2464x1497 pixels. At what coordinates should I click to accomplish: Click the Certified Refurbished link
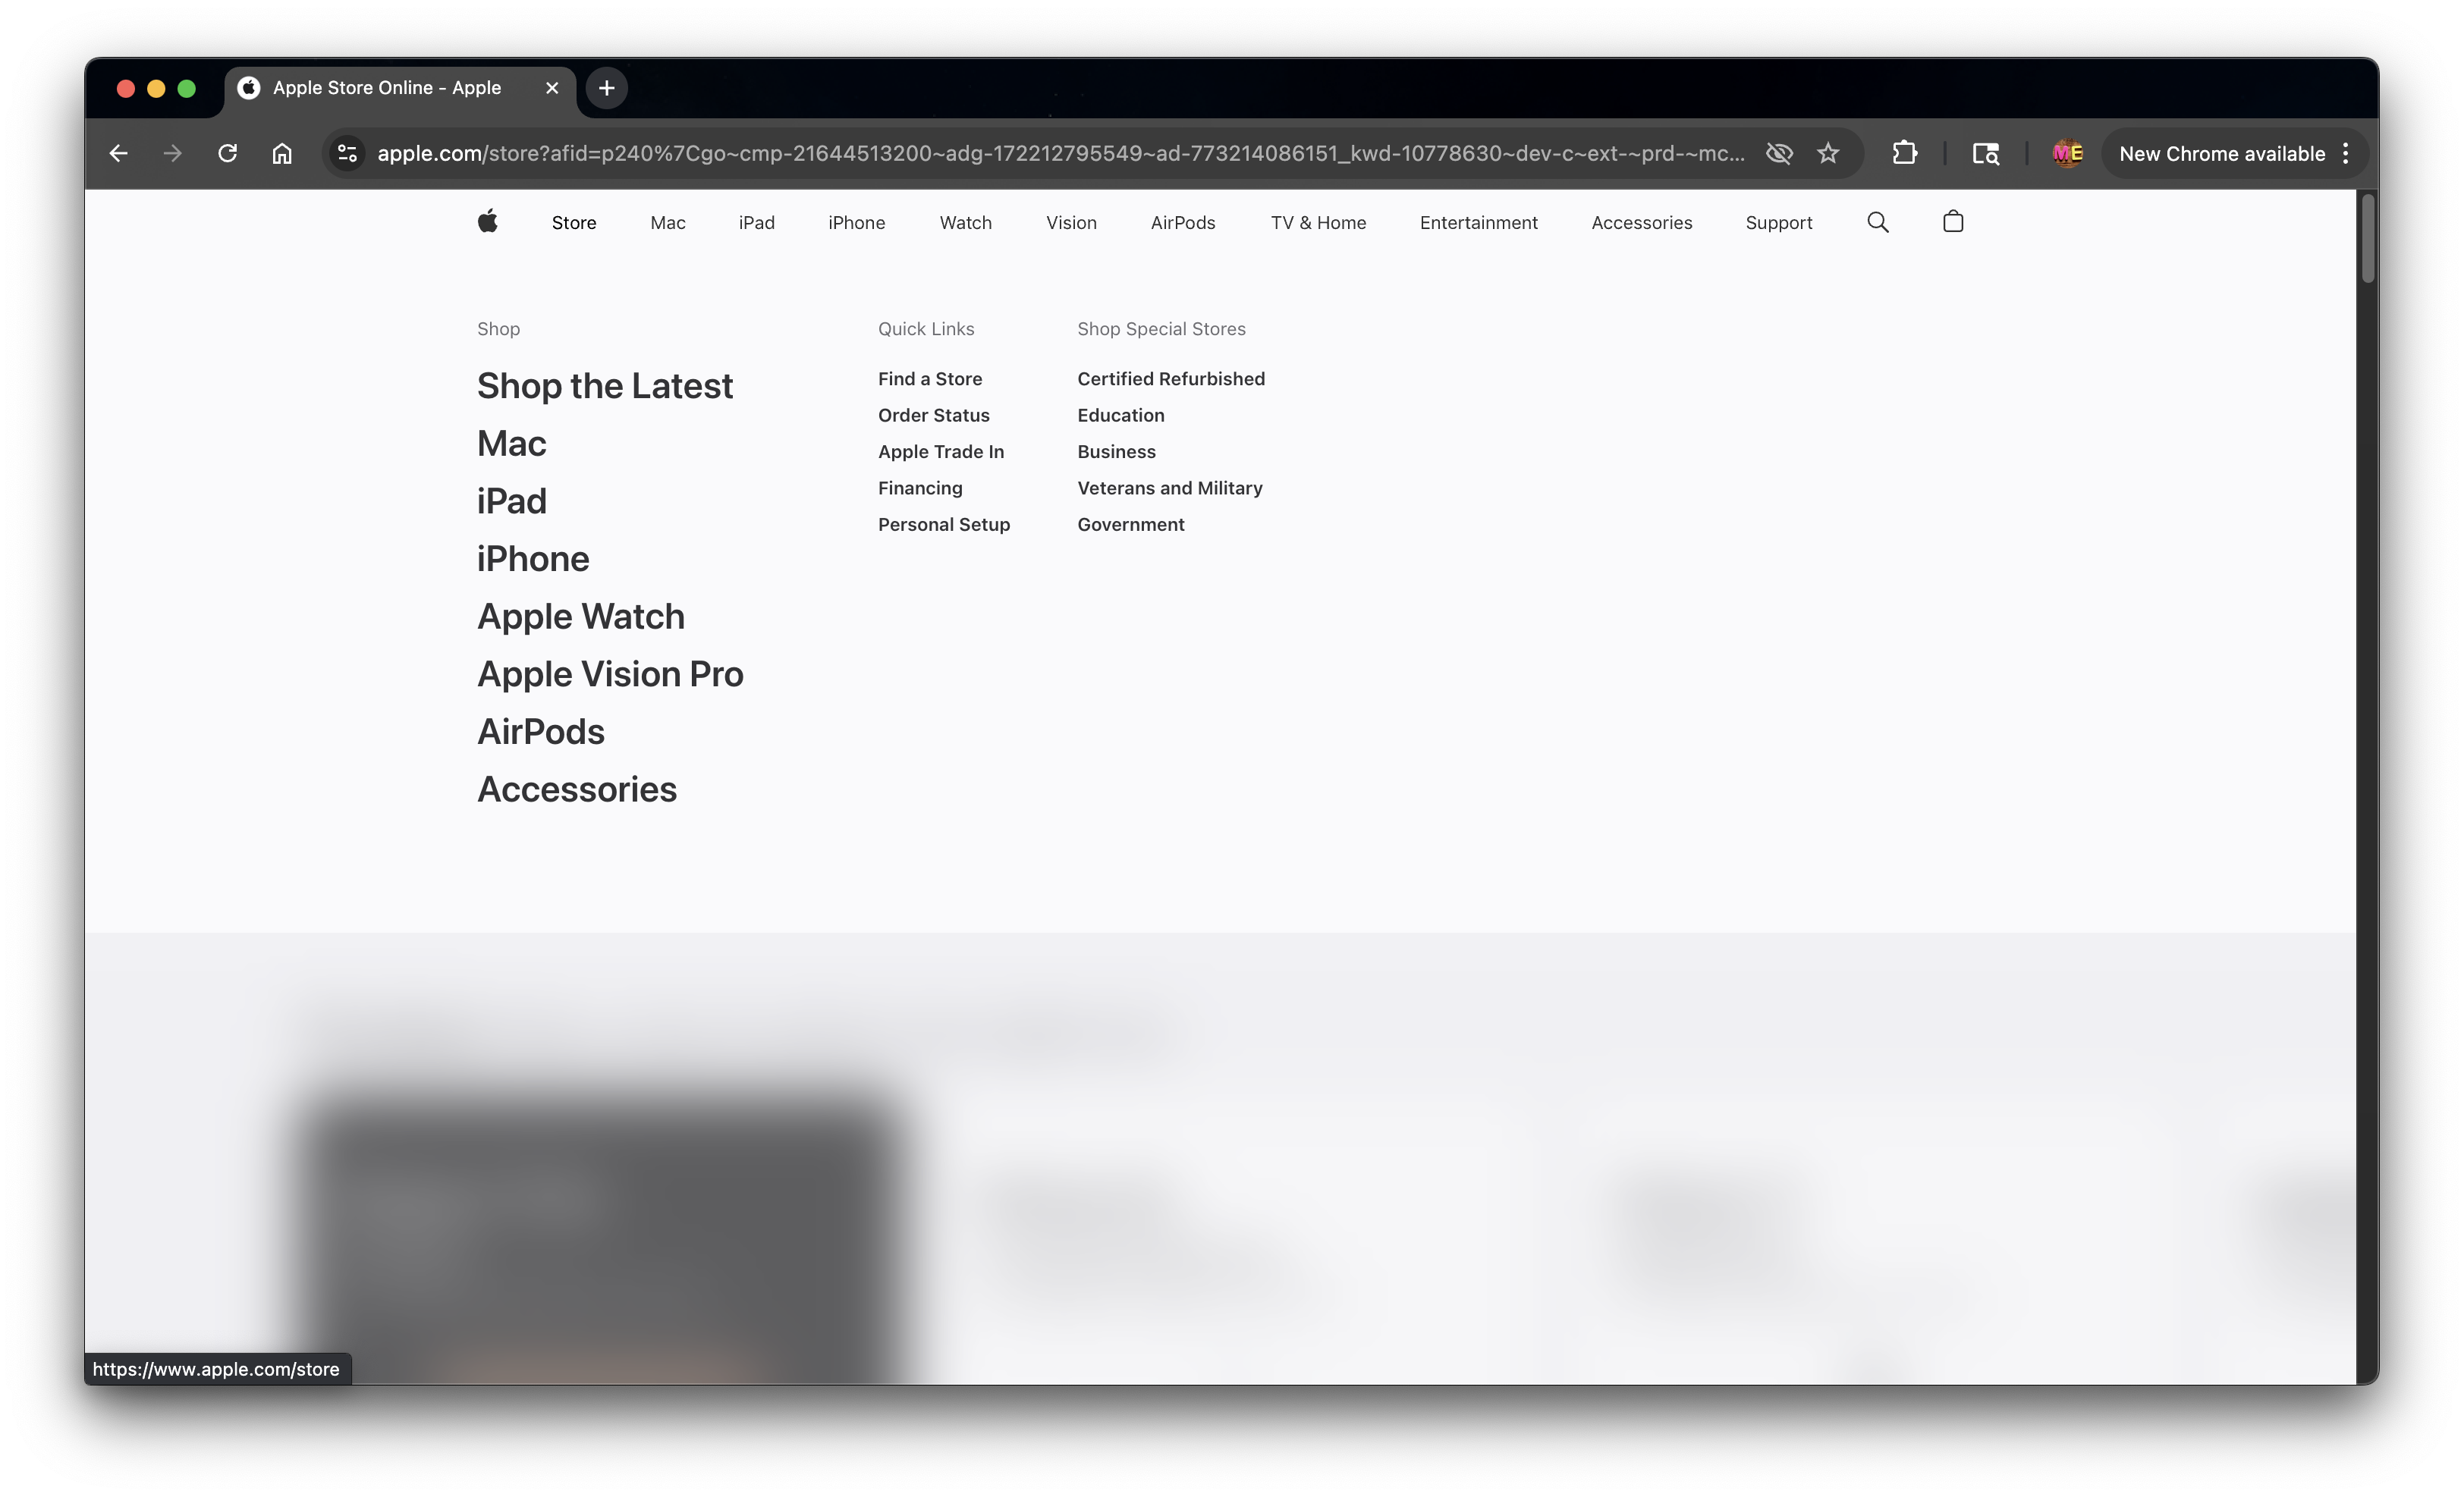click(1170, 378)
